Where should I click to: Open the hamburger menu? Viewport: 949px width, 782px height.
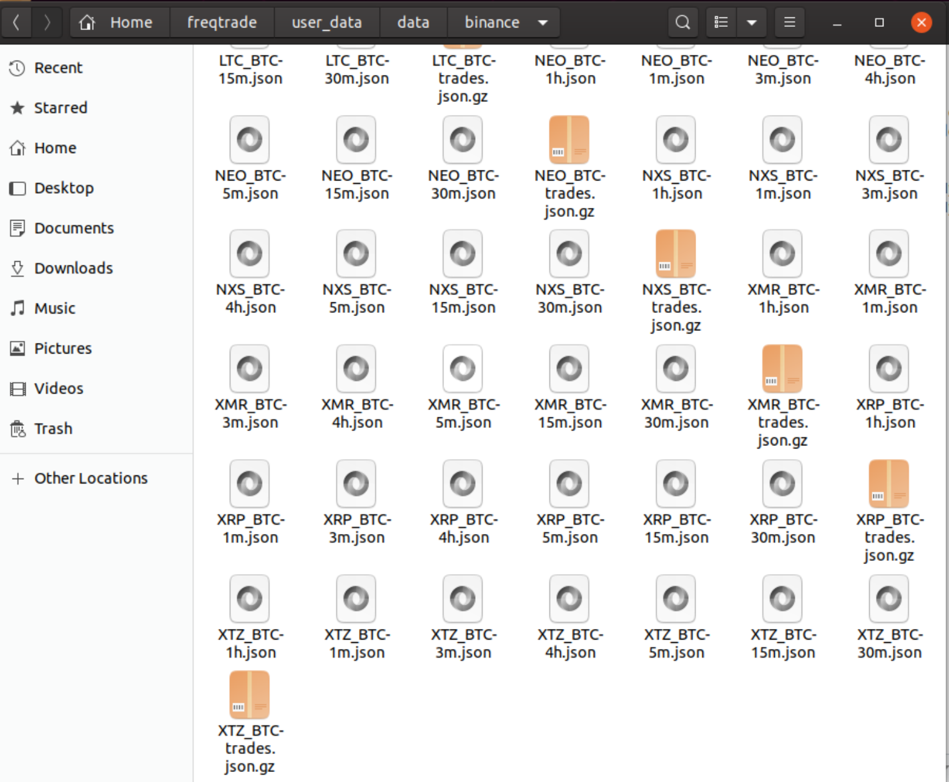pos(789,22)
